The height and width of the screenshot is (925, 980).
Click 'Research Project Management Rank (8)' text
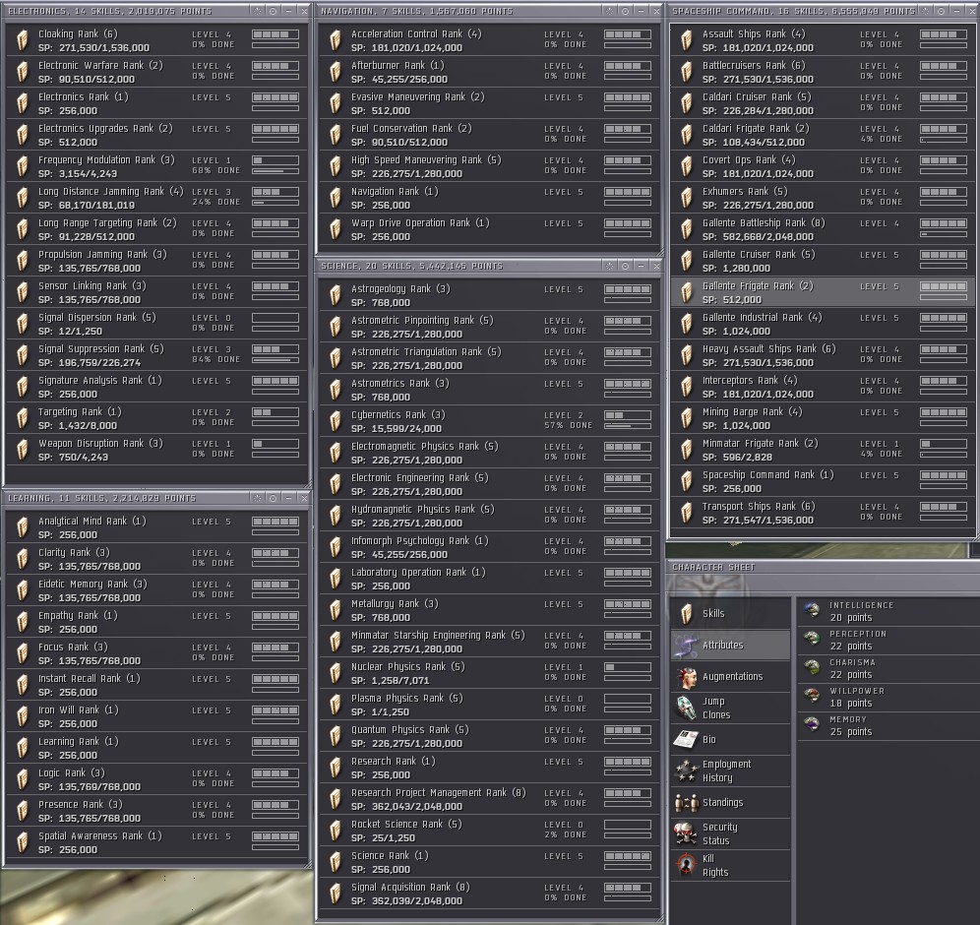[438, 792]
